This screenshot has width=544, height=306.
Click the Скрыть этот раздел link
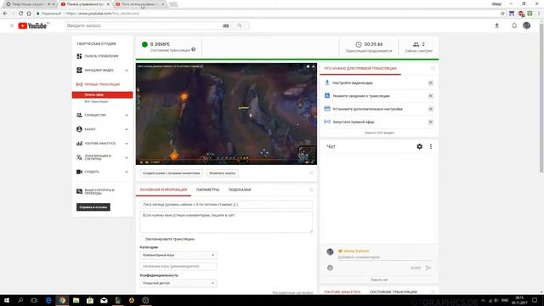pos(379,133)
